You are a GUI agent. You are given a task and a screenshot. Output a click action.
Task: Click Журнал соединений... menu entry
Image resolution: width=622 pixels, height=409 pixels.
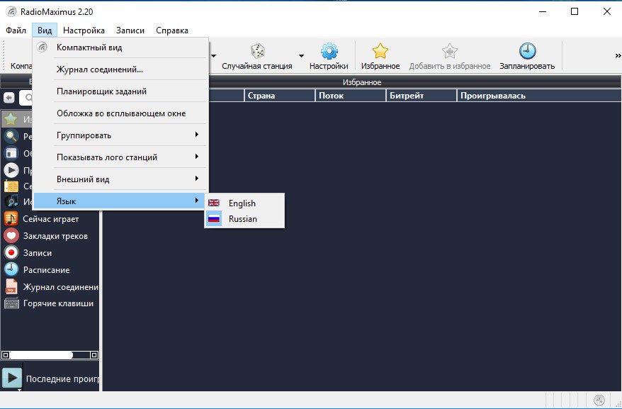coord(100,69)
